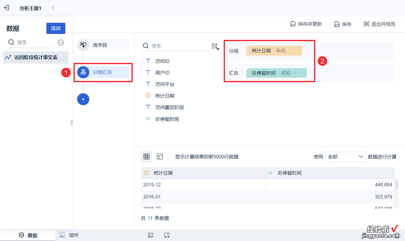Open the field sort dropdown icon
405x241 pixels.
215,47
